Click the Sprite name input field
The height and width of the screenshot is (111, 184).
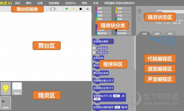(170, 12)
